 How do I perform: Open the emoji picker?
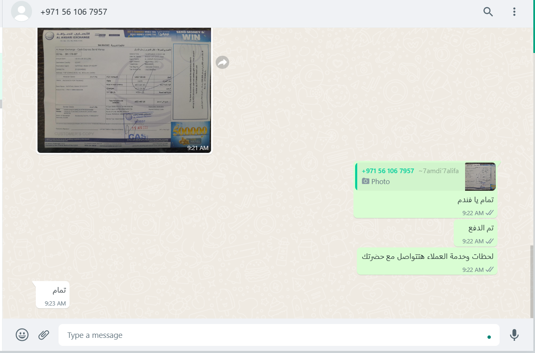(22, 335)
